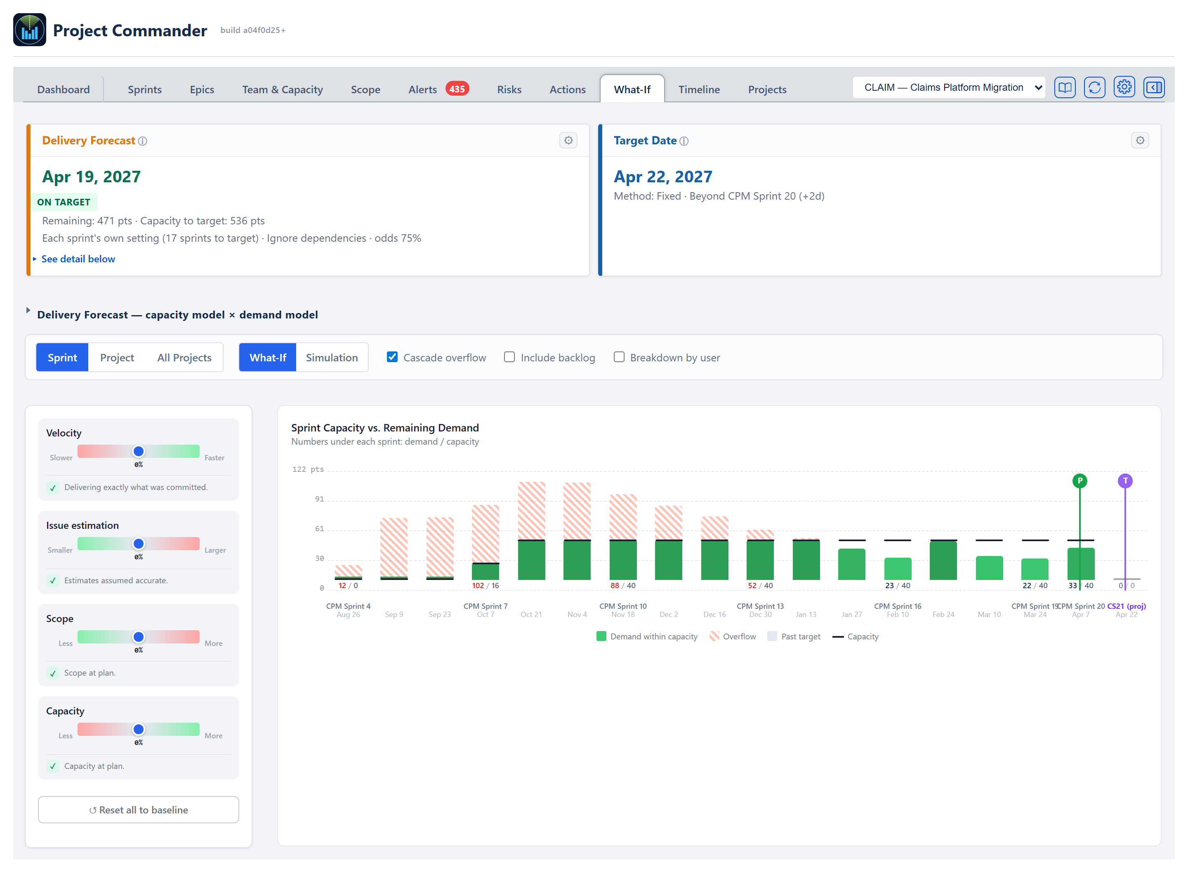This screenshot has width=1188, height=886.
Task: Toggle the side panel icon
Action: (x=1154, y=87)
